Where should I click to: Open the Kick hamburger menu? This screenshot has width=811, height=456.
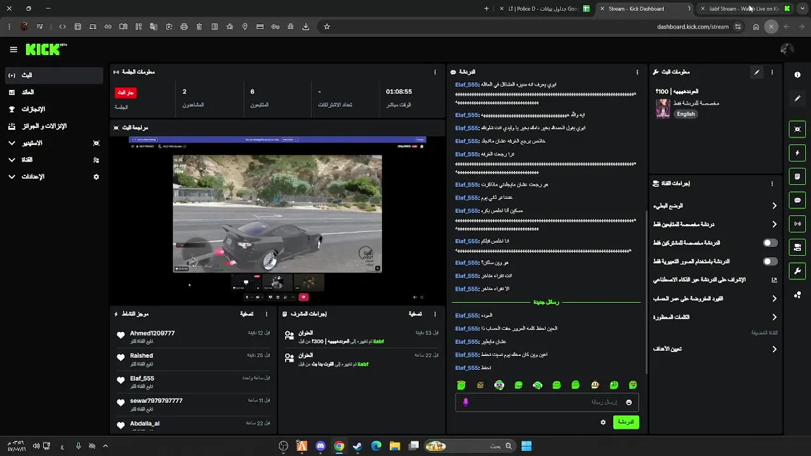[13, 49]
